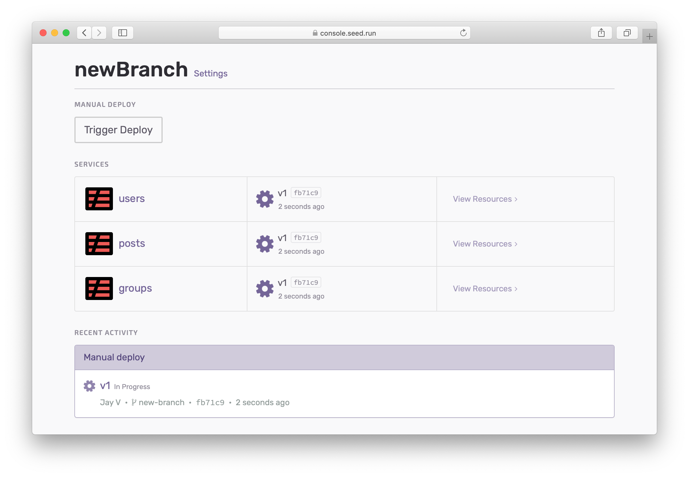The image size is (689, 477).
Task: Reload the page with the refresh icon
Action: (x=463, y=33)
